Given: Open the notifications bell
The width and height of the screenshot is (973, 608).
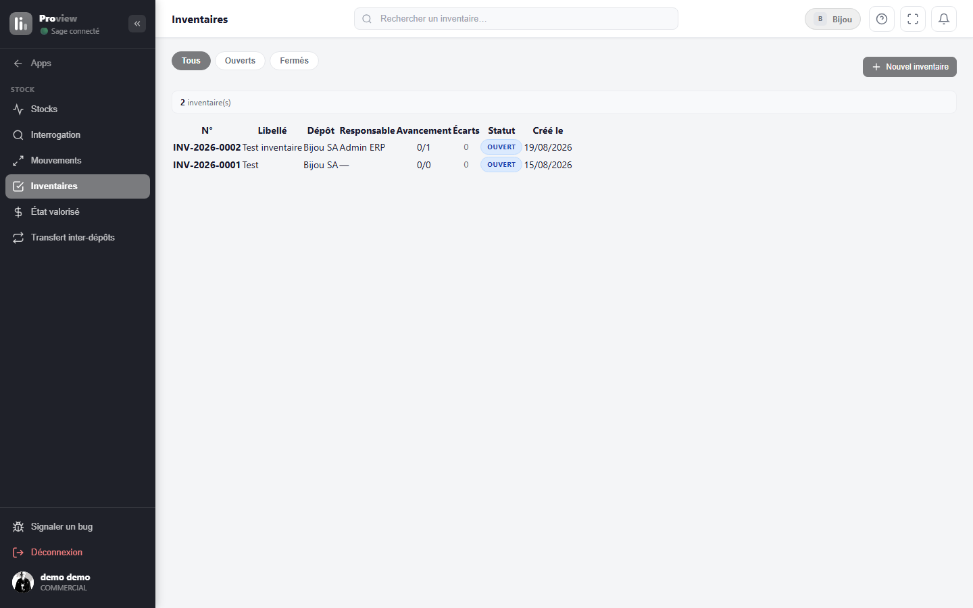Looking at the screenshot, I should 944,19.
